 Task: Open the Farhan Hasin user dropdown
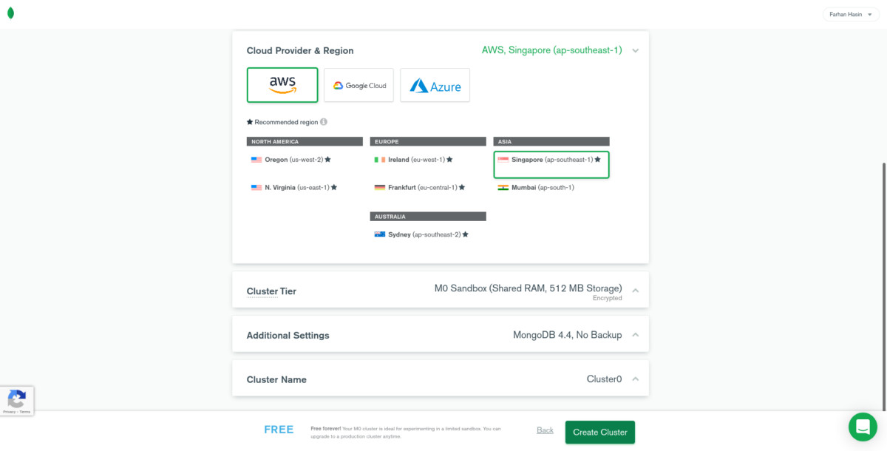(x=852, y=14)
